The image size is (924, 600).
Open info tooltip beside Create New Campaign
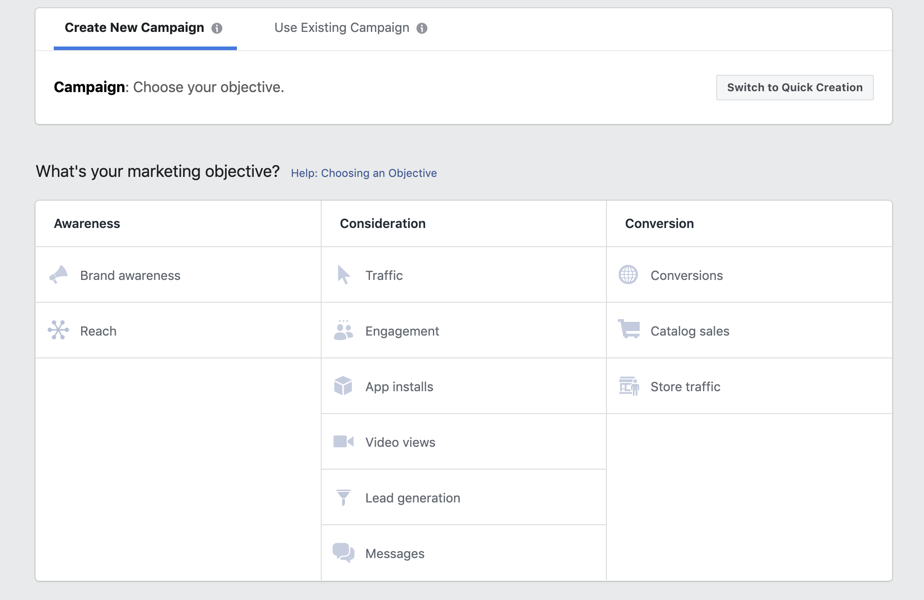[x=217, y=28]
